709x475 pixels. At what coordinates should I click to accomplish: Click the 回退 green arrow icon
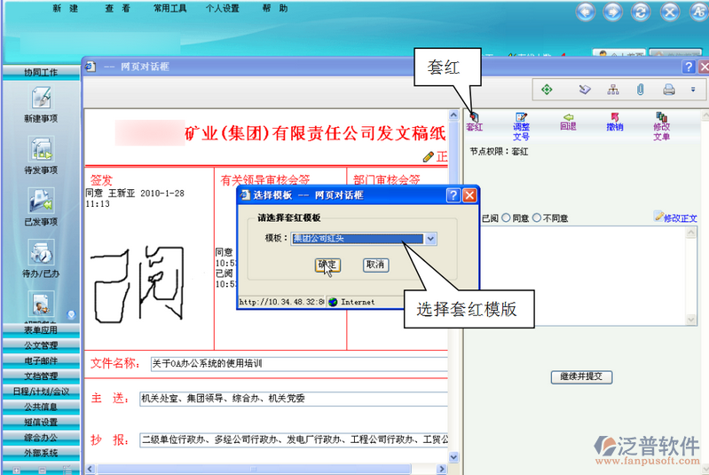tap(568, 121)
